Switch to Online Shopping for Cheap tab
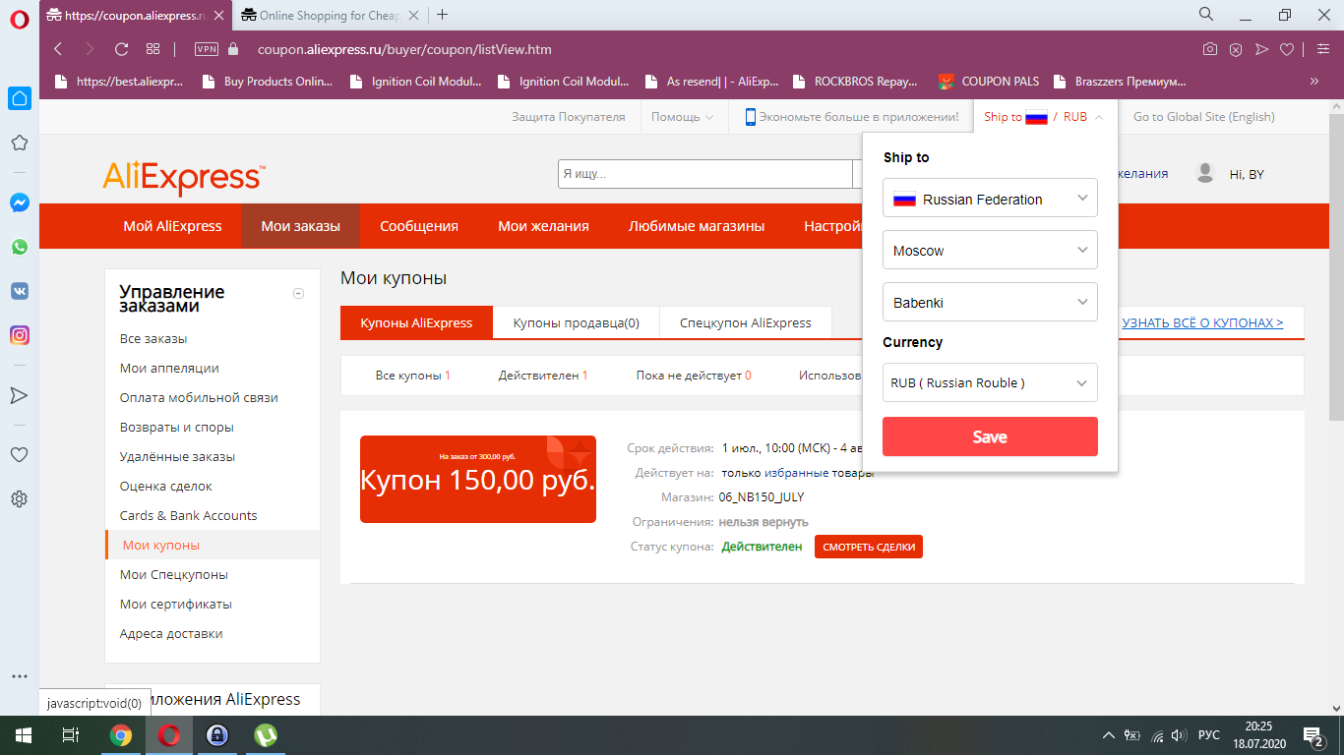The width and height of the screenshot is (1344, 755). coord(330,15)
